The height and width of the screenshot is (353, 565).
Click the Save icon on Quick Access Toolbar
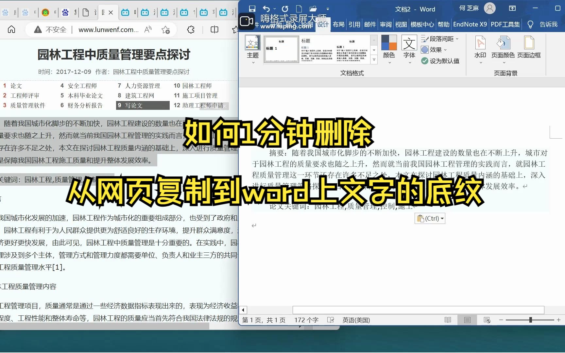(x=252, y=8)
